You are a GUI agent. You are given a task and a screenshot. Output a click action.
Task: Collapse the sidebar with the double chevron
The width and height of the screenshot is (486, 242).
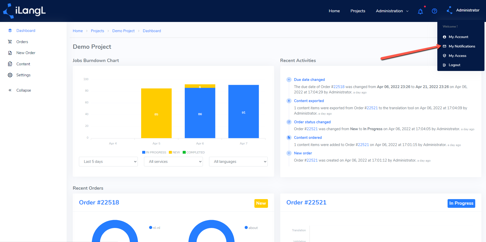click(x=10, y=90)
